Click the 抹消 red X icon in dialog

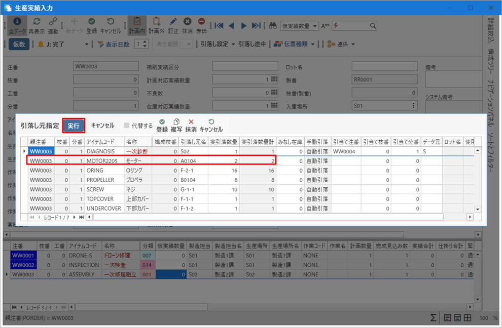[191, 122]
